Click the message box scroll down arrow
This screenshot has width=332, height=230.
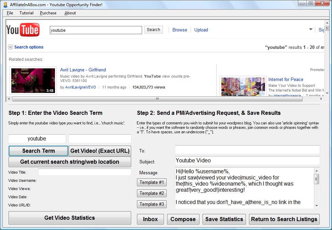pyautogui.click(x=317, y=205)
